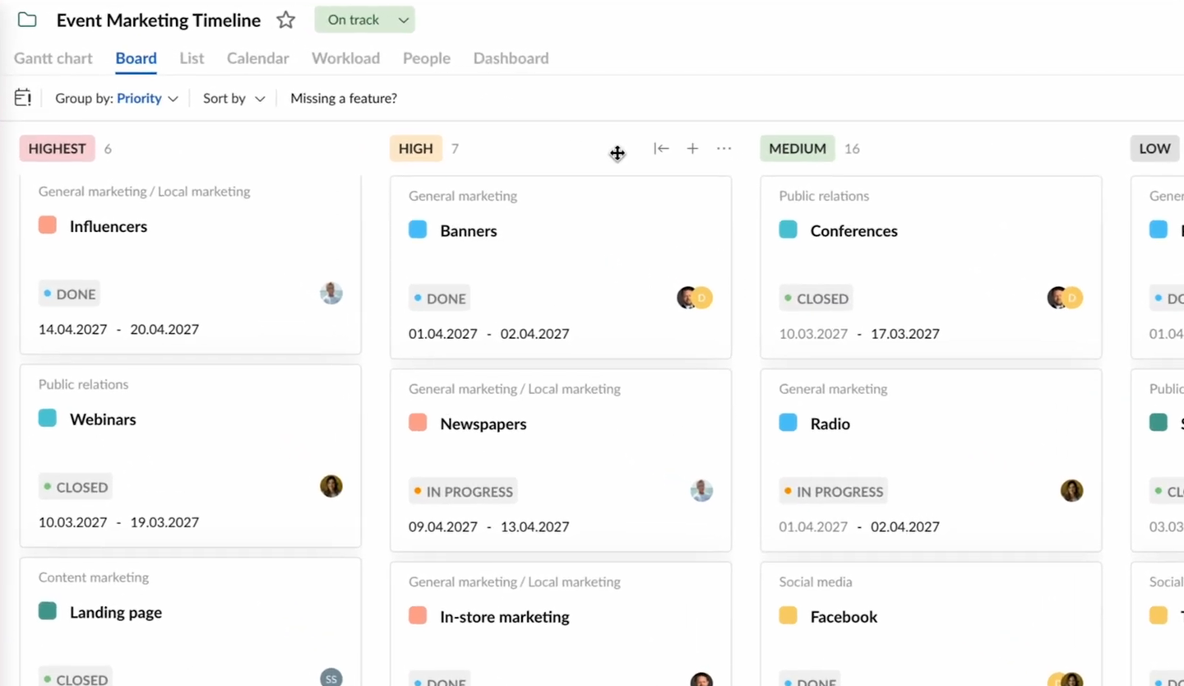This screenshot has height=686, width=1184.
Task: Click the Webinars date range 10.03.2027 - 19.03.2027
Action: pyautogui.click(x=119, y=521)
